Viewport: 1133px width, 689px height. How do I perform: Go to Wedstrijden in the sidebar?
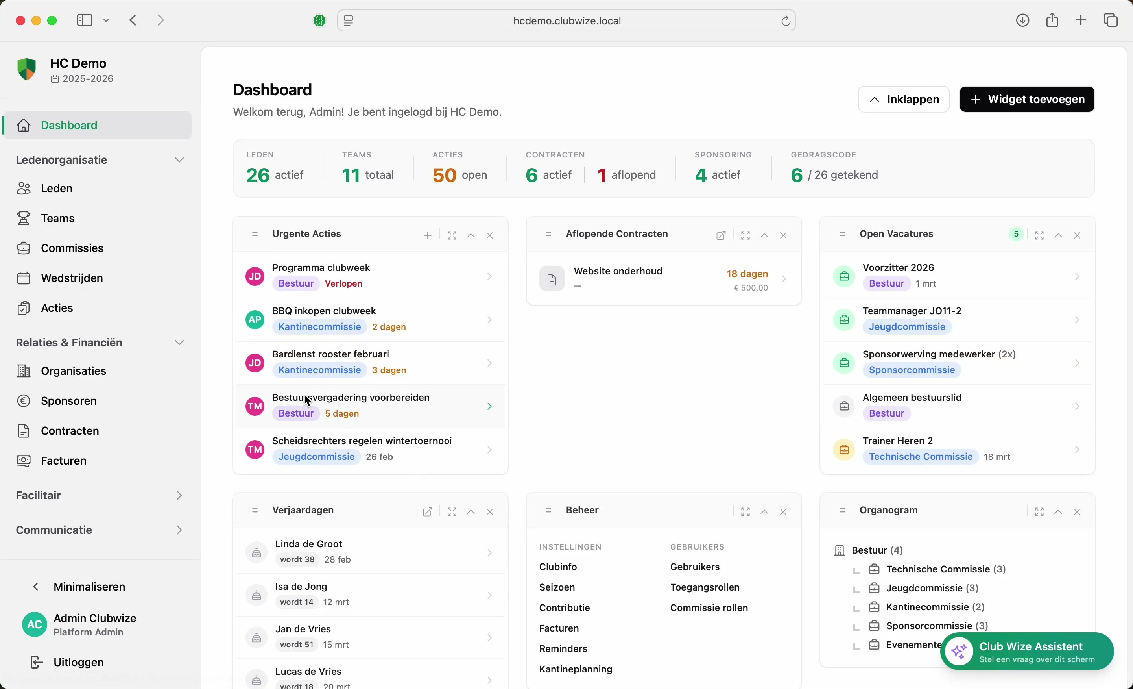(72, 278)
